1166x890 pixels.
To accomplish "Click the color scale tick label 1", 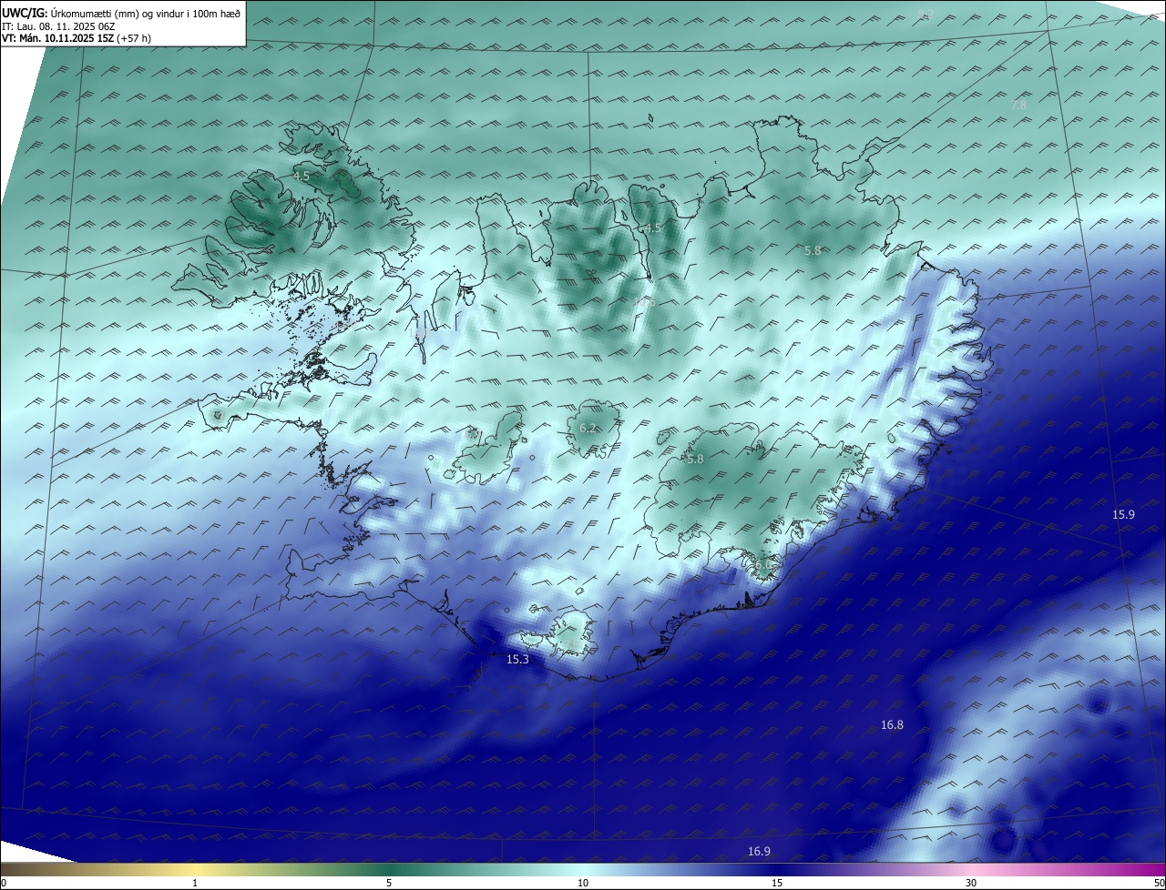I will [x=196, y=883].
